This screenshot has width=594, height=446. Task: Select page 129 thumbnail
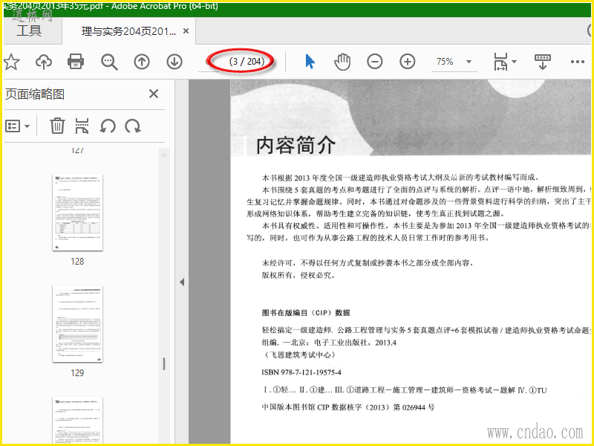(77, 324)
